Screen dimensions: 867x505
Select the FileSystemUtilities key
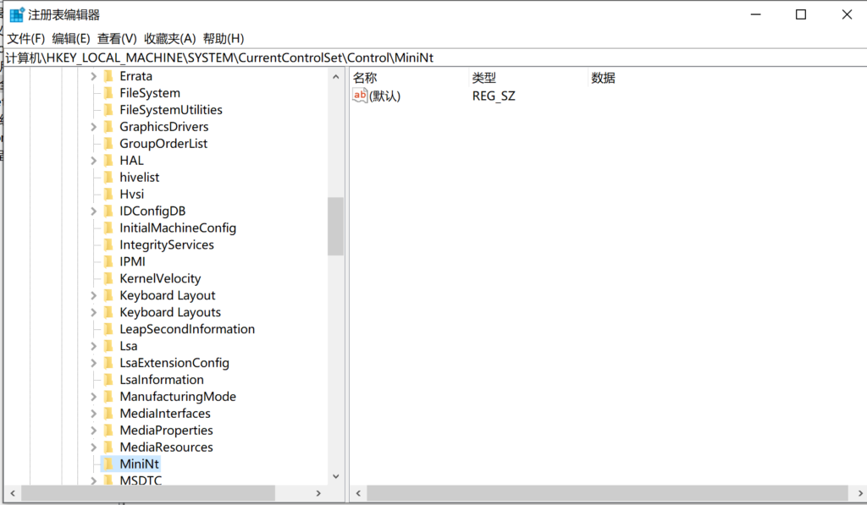[x=171, y=110]
